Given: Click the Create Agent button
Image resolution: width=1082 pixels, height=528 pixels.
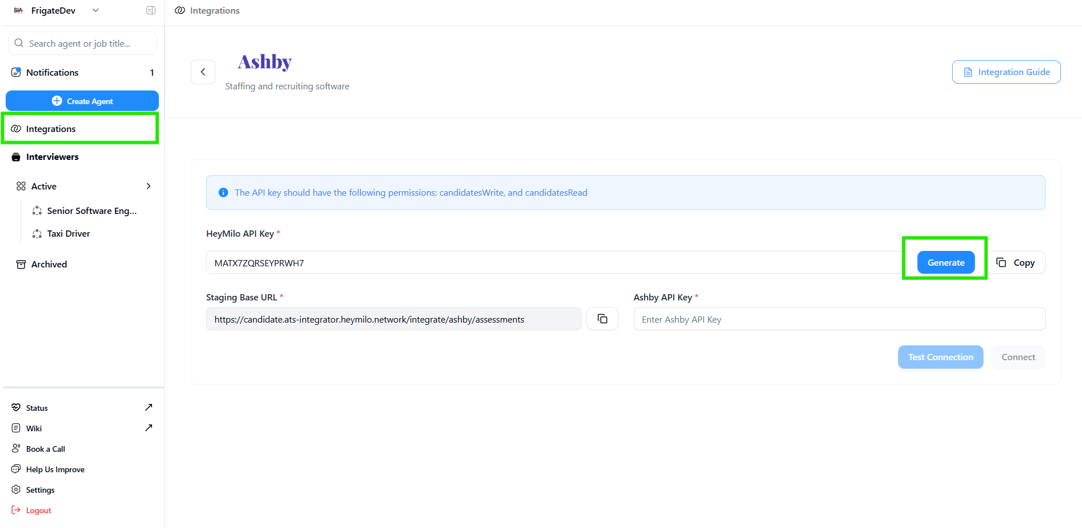Looking at the screenshot, I should pyautogui.click(x=83, y=101).
